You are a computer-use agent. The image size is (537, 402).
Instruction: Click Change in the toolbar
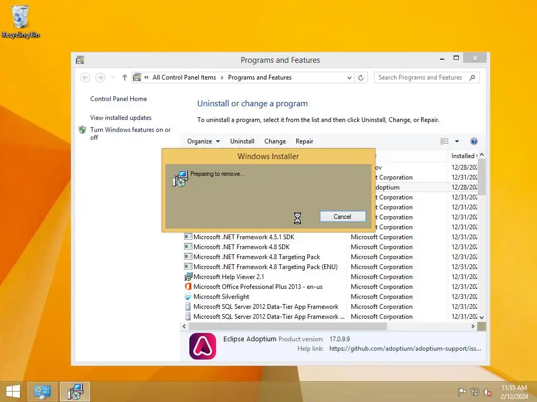(275, 141)
